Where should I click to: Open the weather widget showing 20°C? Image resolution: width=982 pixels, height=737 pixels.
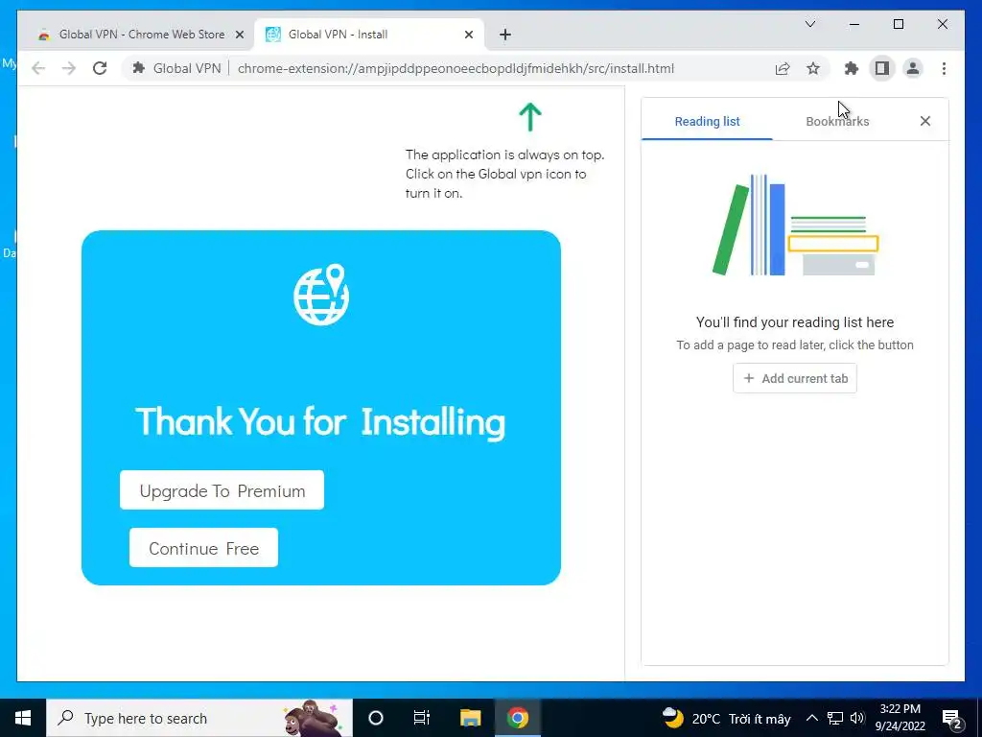pyautogui.click(x=727, y=718)
